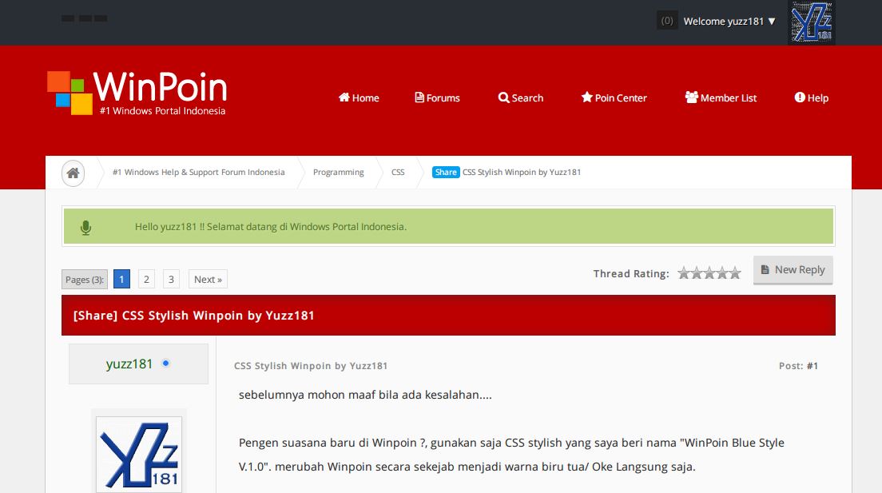
Task: Click the Search magnifier icon
Action: tap(503, 97)
